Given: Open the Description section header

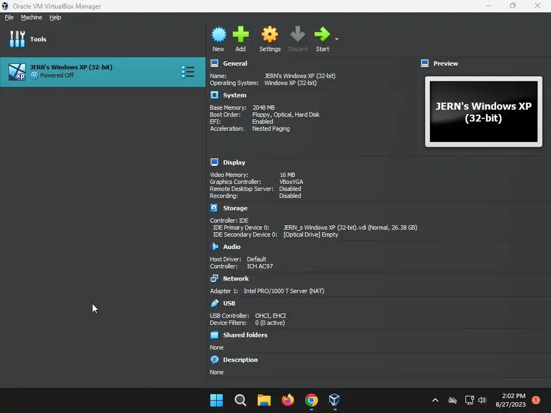Looking at the screenshot, I should click(x=241, y=360).
